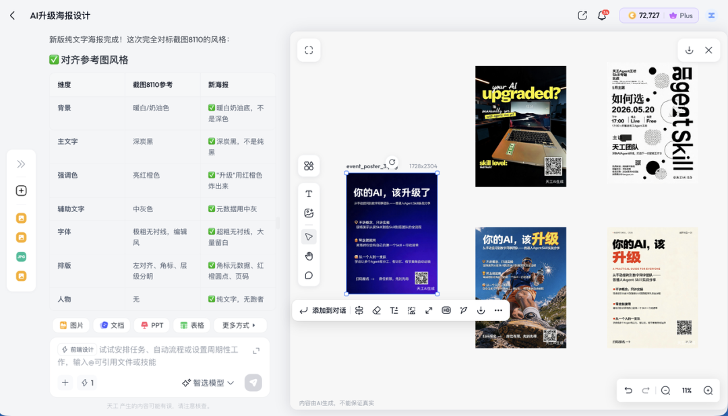Click the profile avatar icon at top right
Image resolution: width=728 pixels, height=416 pixels.
coord(711,15)
